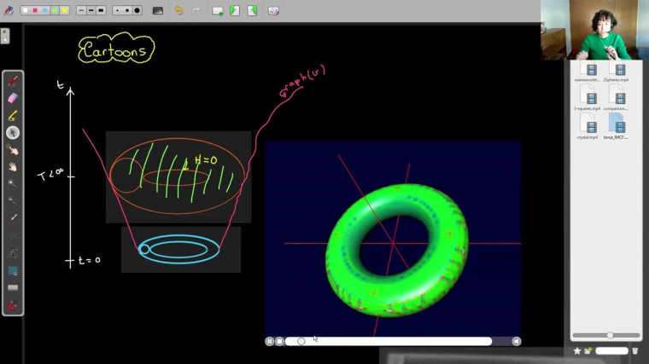Choose the medium line width
This screenshot has width=649, height=364.
(91, 10)
